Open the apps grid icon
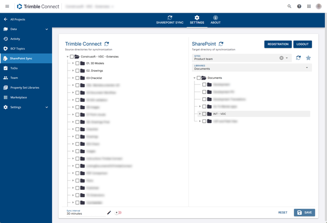Image resolution: width=327 pixels, height=223 pixels. [x=309, y=6]
